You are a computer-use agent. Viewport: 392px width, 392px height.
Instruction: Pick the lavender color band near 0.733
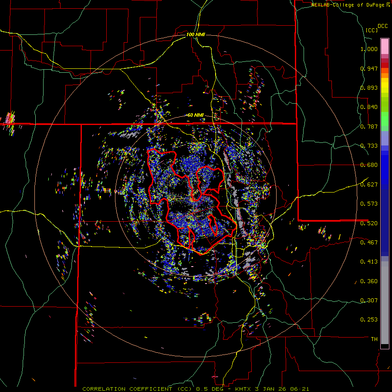coord(385,139)
